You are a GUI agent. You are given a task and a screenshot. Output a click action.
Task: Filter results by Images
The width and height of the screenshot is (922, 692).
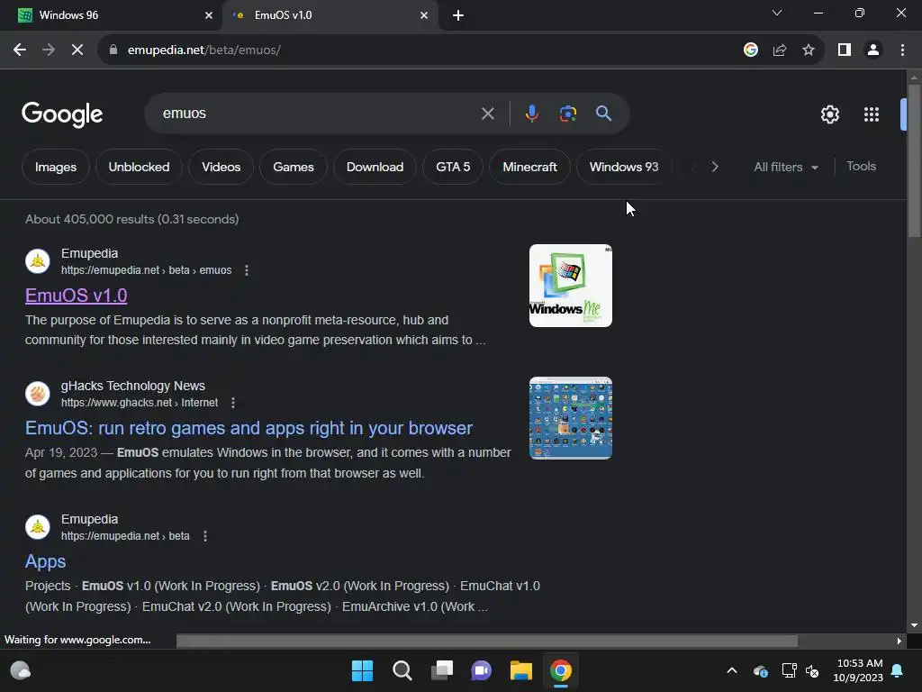click(55, 167)
